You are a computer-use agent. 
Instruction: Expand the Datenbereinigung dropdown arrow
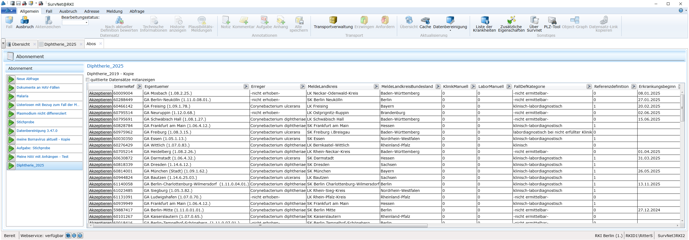(x=450, y=31)
